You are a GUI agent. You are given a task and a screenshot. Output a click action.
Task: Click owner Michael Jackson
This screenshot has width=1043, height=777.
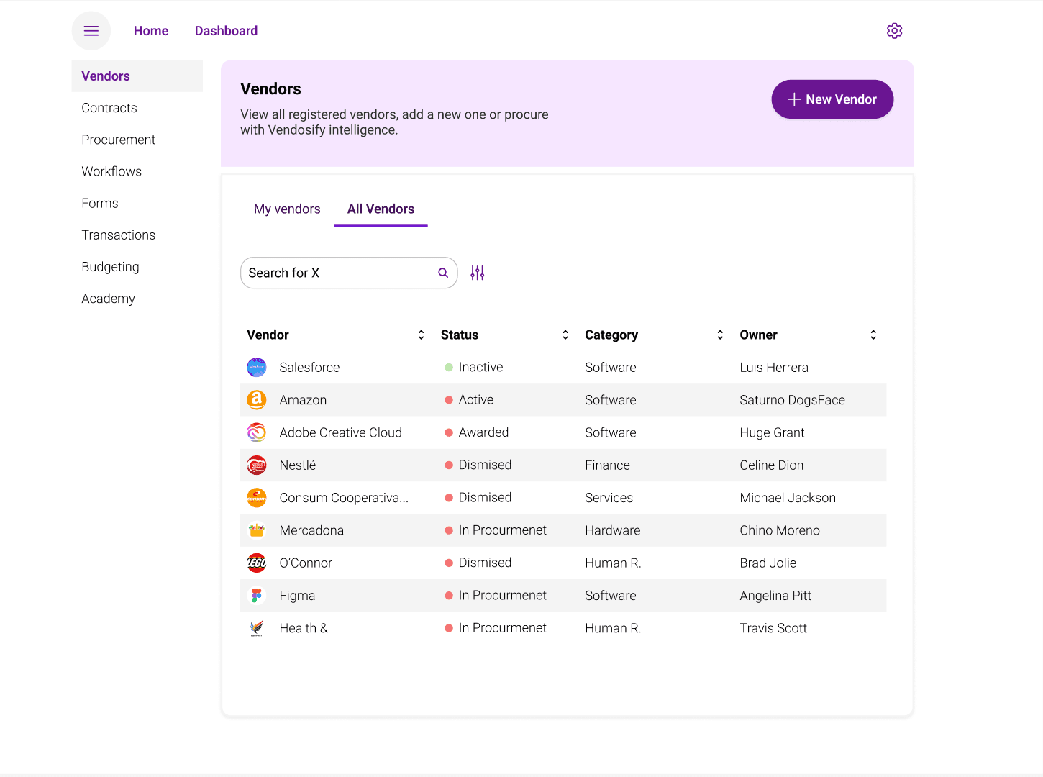tap(788, 498)
